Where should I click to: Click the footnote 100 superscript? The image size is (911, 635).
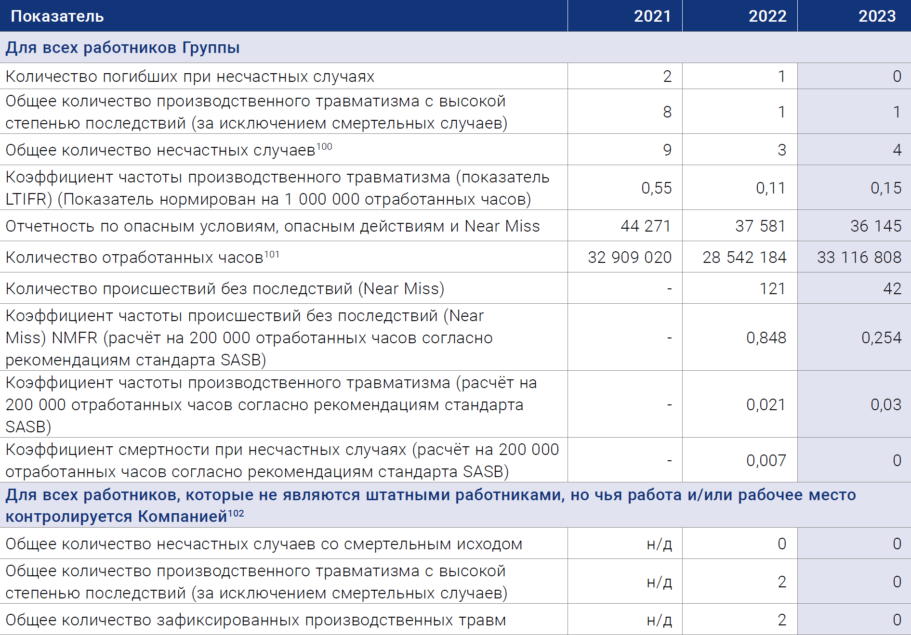[324, 146]
